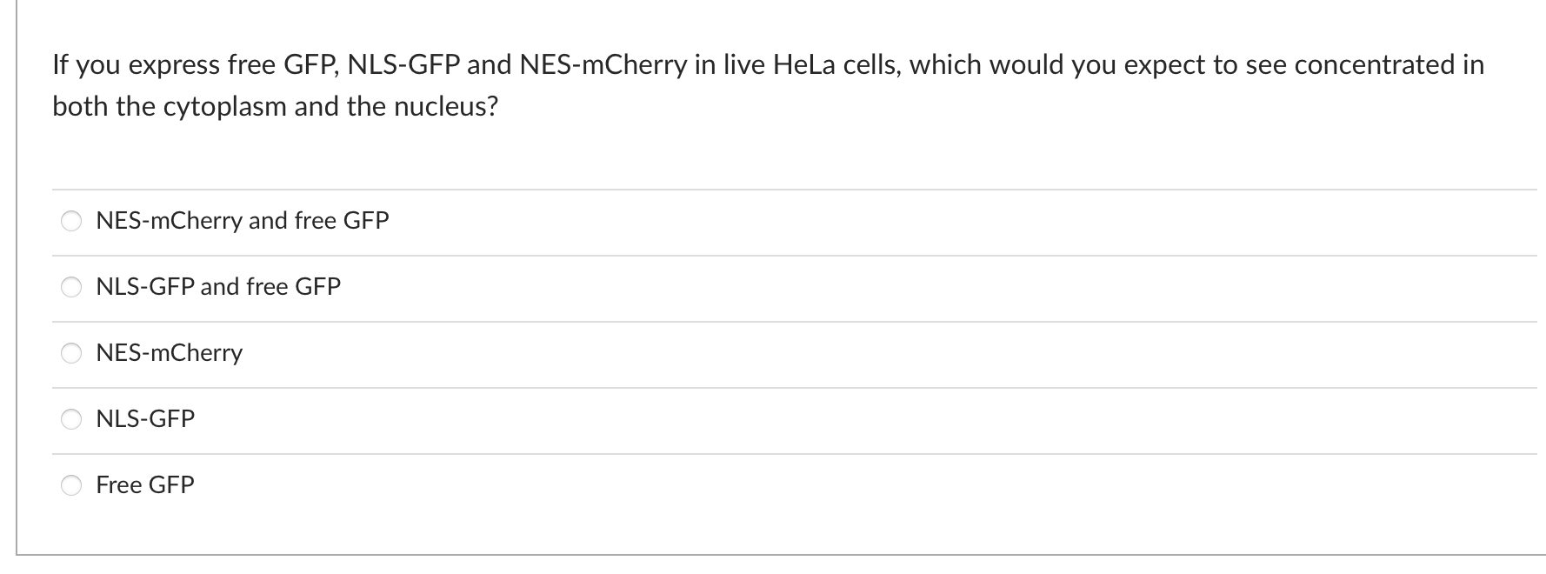Click the last answer option circle
This screenshot has width=1546, height=574.
click(73, 484)
